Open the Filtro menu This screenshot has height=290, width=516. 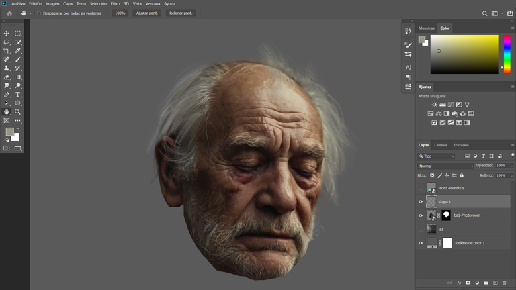[115, 3]
